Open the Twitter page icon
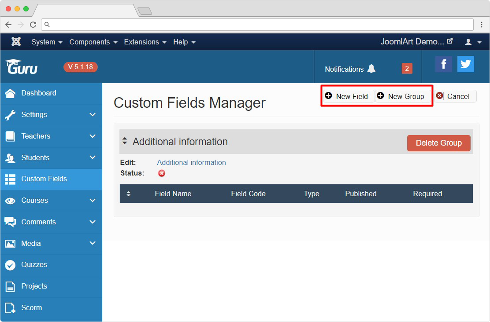The height and width of the screenshot is (322, 490). coord(465,64)
